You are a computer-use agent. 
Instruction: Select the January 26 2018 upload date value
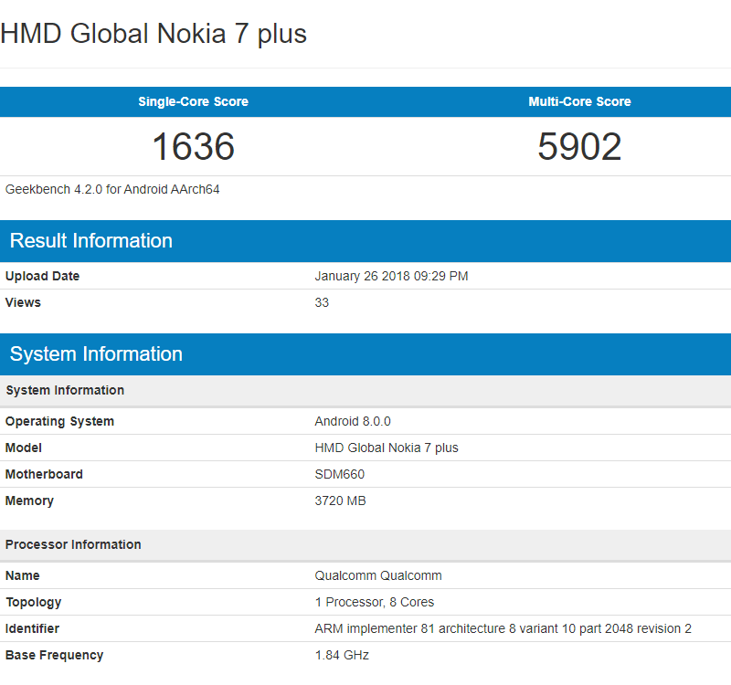tap(391, 276)
